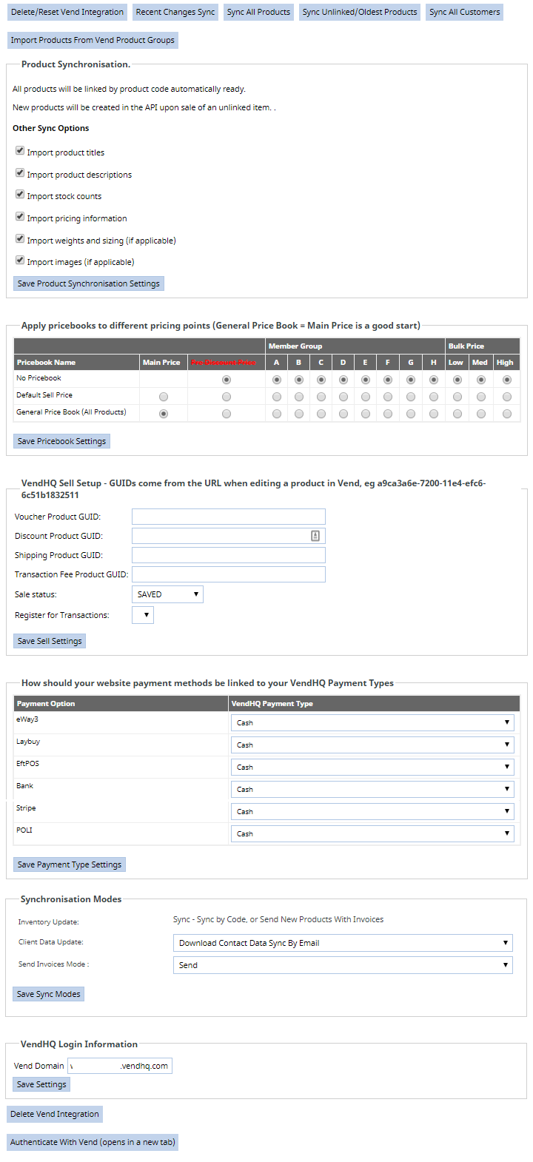
Task: Expand Register for Transactions dropdown
Action: [143, 615]
